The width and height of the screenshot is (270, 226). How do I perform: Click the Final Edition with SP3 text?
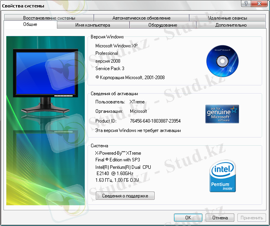click(x=118, y=160)
